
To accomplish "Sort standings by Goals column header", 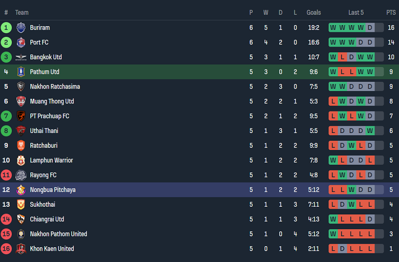I will (x=314, y=12).
